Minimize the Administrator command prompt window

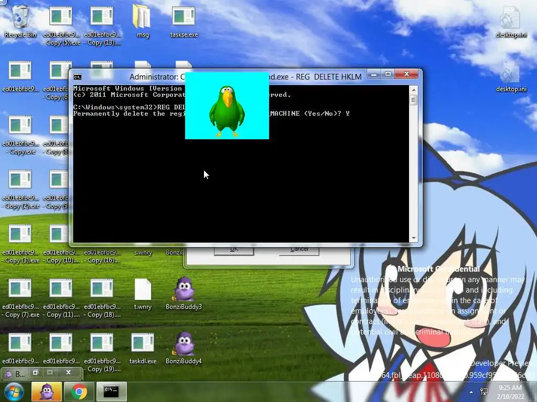[373, 74]
